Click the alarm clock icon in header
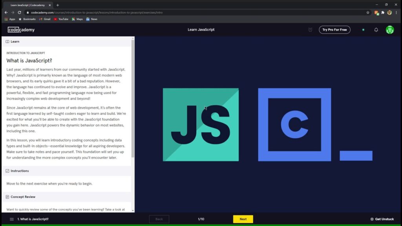This screenshot has height=226, width=402. [x=310, y=30]
